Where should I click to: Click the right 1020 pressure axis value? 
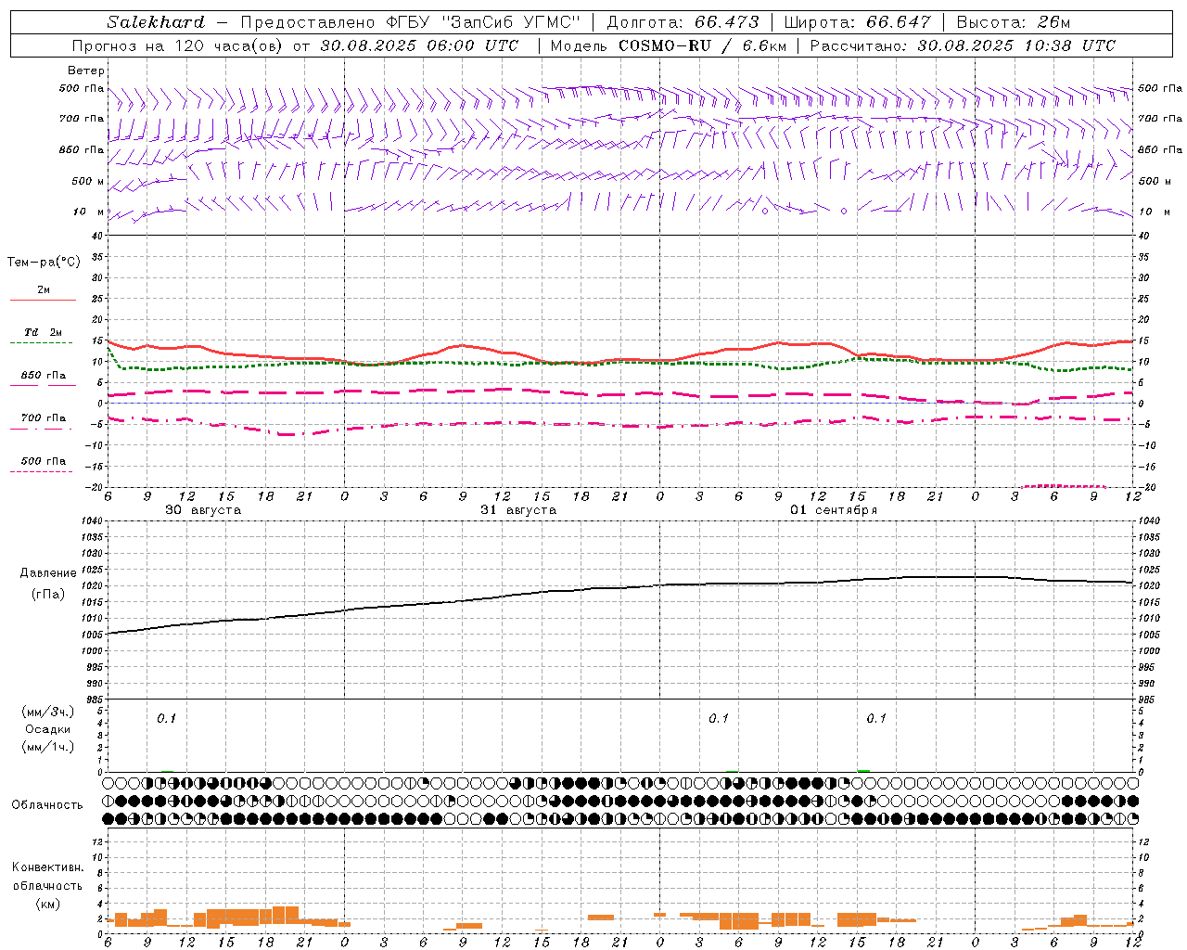pyautogui.click(x=1148, y=586)
